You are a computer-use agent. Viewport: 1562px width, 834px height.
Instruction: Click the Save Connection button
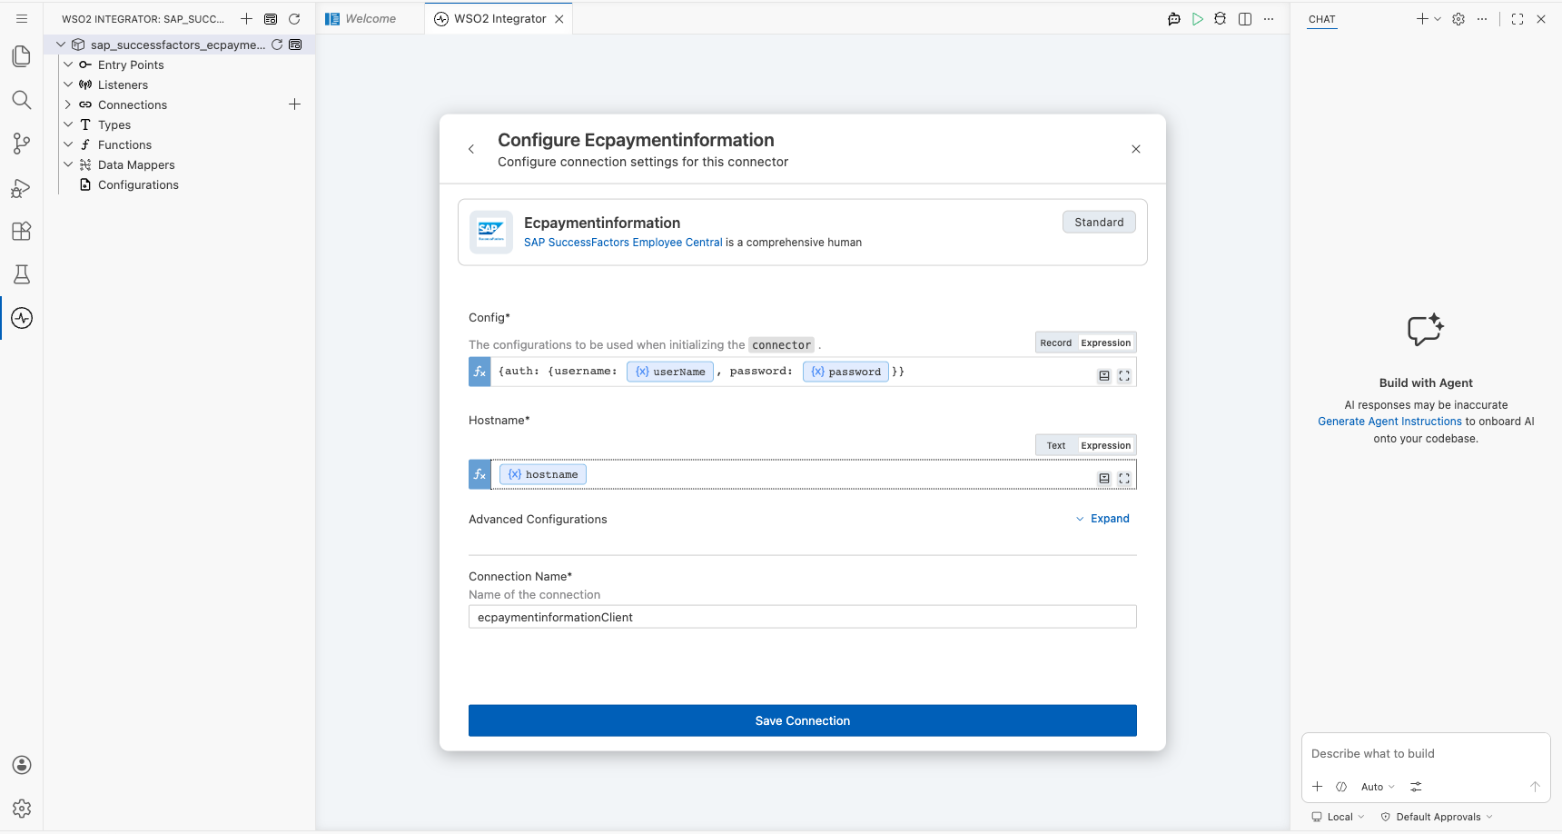coord(803,720)
